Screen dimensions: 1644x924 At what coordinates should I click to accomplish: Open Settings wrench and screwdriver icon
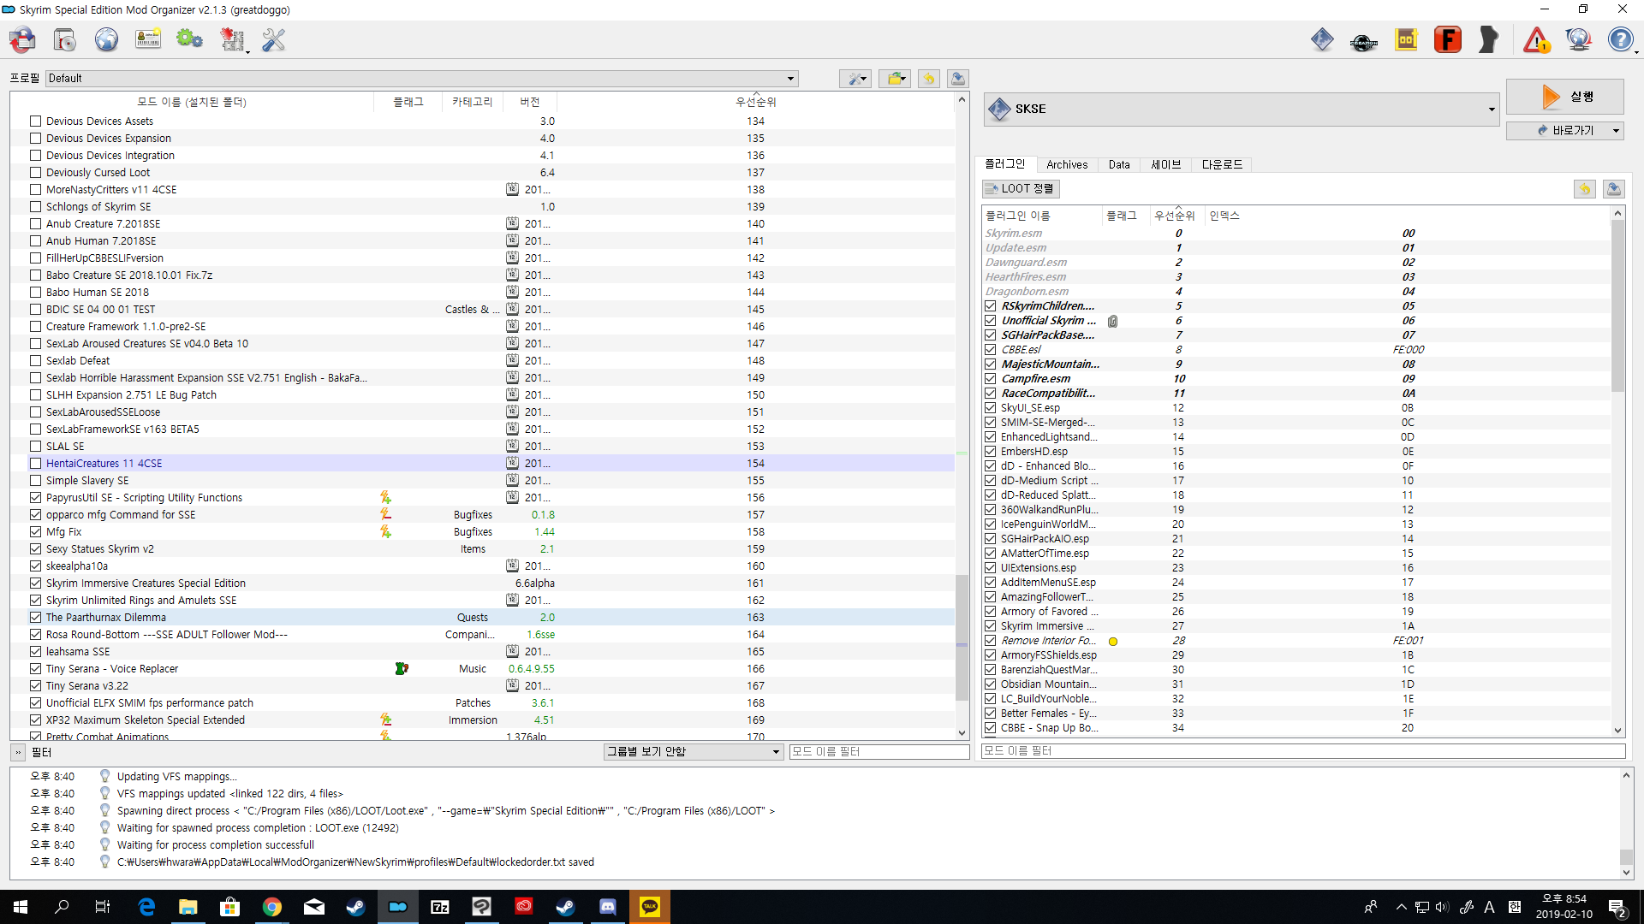[273, 39]
